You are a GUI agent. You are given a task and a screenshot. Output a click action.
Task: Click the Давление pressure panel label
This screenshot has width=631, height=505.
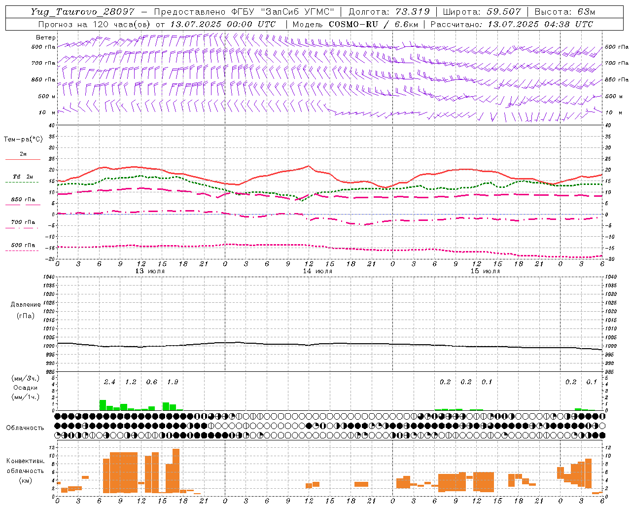click(x=26, y=305)
